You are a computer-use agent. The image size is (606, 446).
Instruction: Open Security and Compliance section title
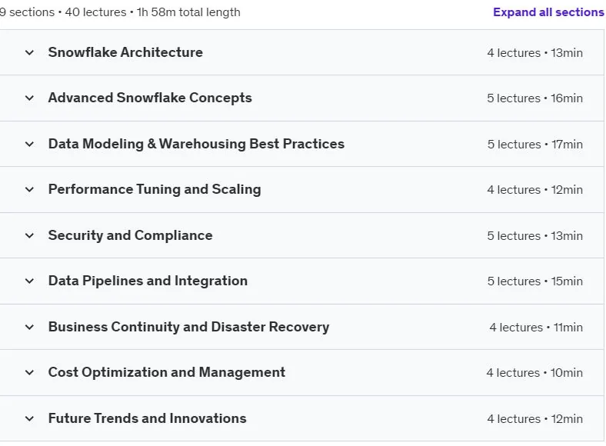click(x=130, y=235)
